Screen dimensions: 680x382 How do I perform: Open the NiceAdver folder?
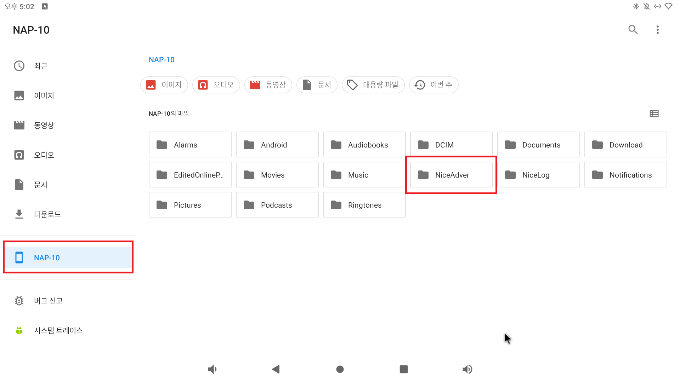[x=451, y=175]
